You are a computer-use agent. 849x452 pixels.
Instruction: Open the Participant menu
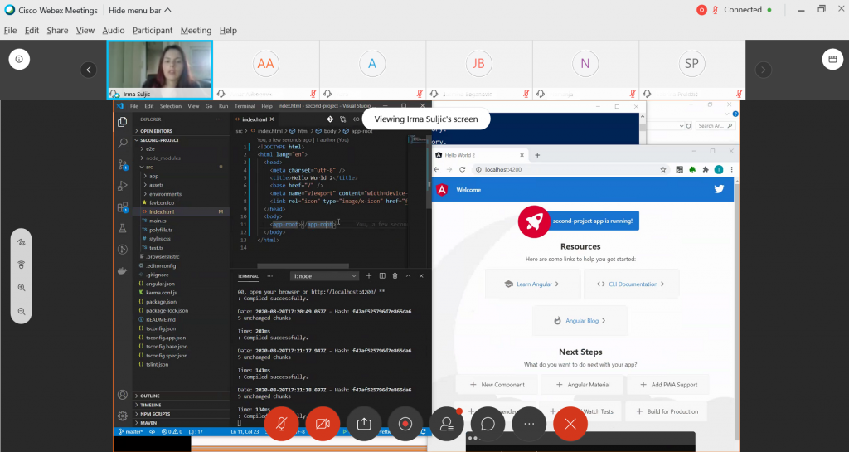(153, 31)
